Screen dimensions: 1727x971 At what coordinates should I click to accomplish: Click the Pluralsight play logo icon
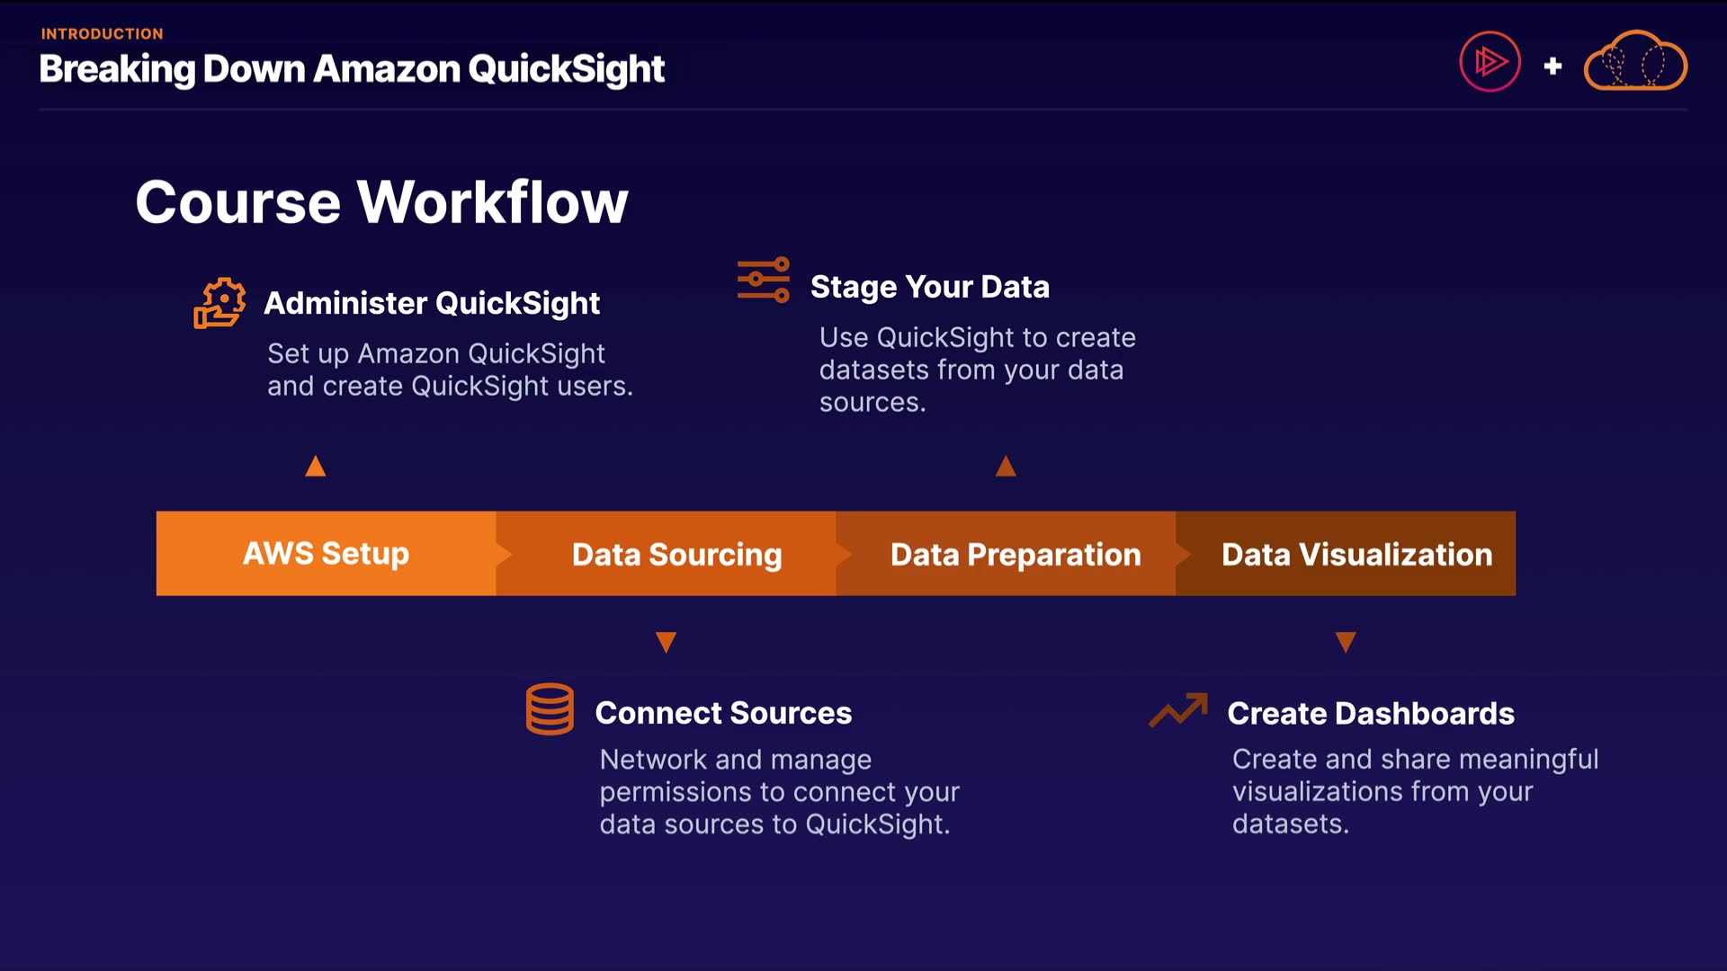click(x=1490, y=62)
